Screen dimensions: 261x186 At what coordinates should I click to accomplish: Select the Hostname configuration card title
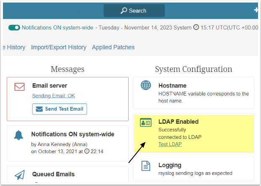(172, 85)
